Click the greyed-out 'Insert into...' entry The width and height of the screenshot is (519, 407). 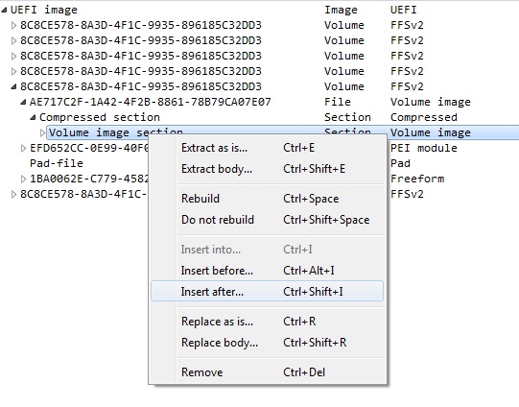coord(267,250)
